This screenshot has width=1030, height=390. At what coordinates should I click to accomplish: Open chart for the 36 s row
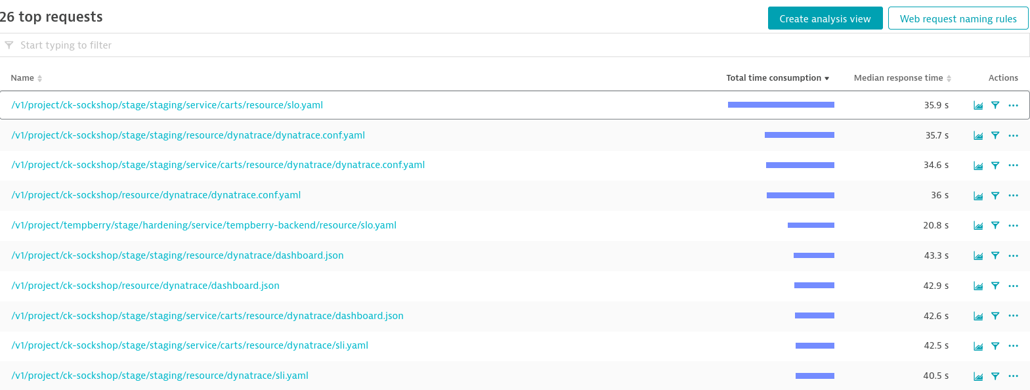coord(978,196)
